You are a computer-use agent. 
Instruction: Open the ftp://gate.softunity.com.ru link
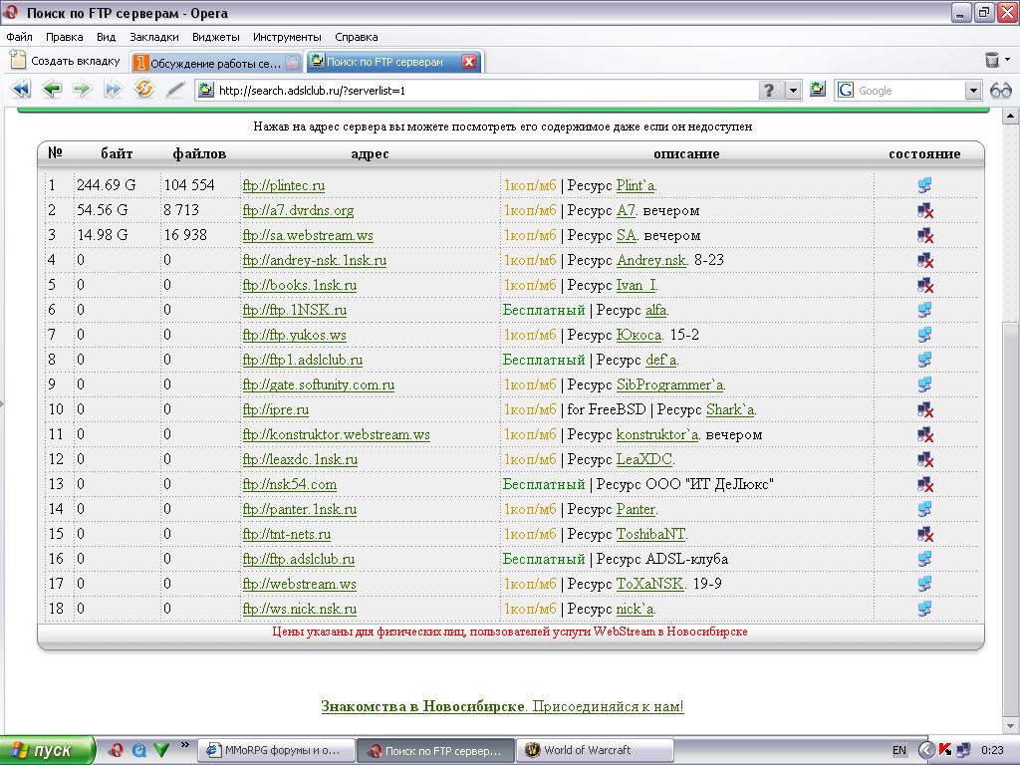pyautogui.click(x=319, y=384)
